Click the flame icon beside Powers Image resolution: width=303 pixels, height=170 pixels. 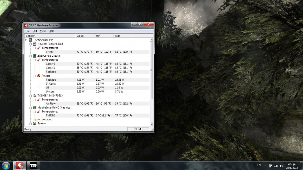39,76
